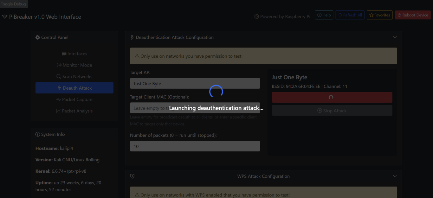The width and height of the screenshot is (433, 198).
Task: Open the Favorites button
Action: 379,15
